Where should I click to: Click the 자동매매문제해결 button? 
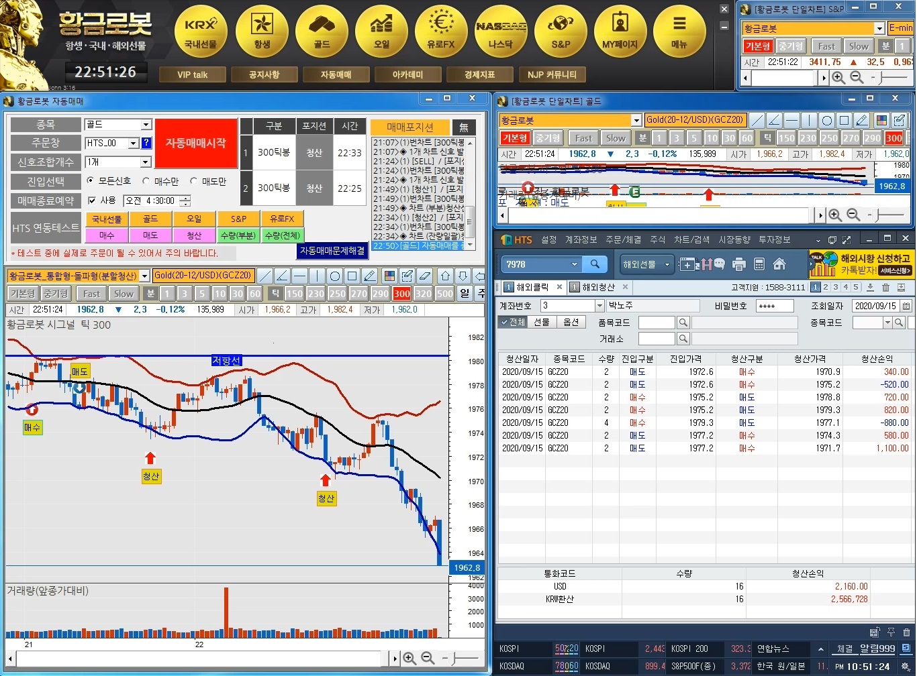[x=332, y=250]
